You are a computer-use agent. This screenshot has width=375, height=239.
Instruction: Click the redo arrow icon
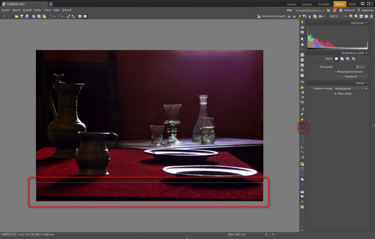(x=59, y=16)
